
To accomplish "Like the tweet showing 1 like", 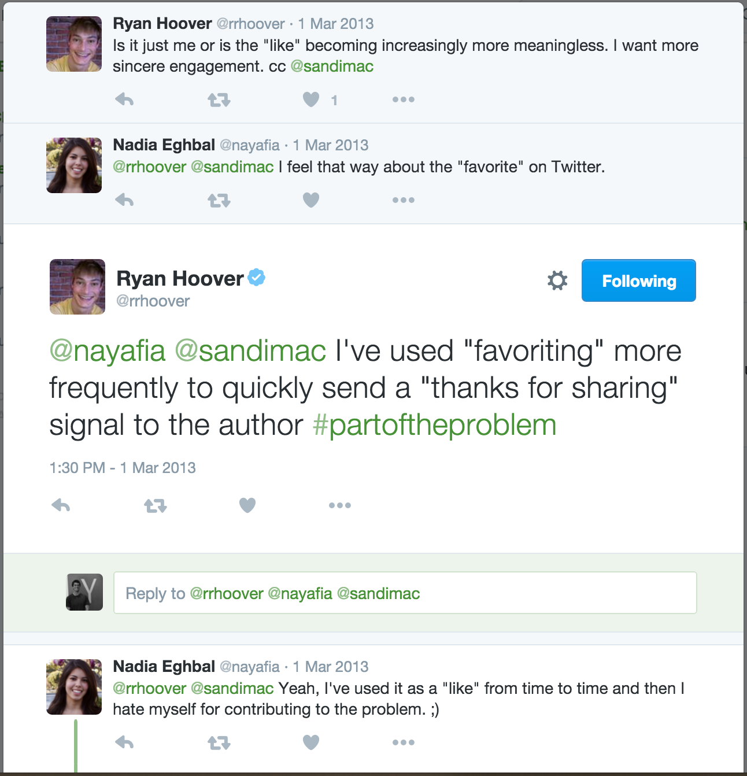I will pos(311,99).
